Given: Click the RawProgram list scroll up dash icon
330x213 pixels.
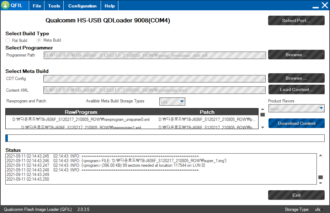Looking at the screenshot, I should (x=262, y=110).
